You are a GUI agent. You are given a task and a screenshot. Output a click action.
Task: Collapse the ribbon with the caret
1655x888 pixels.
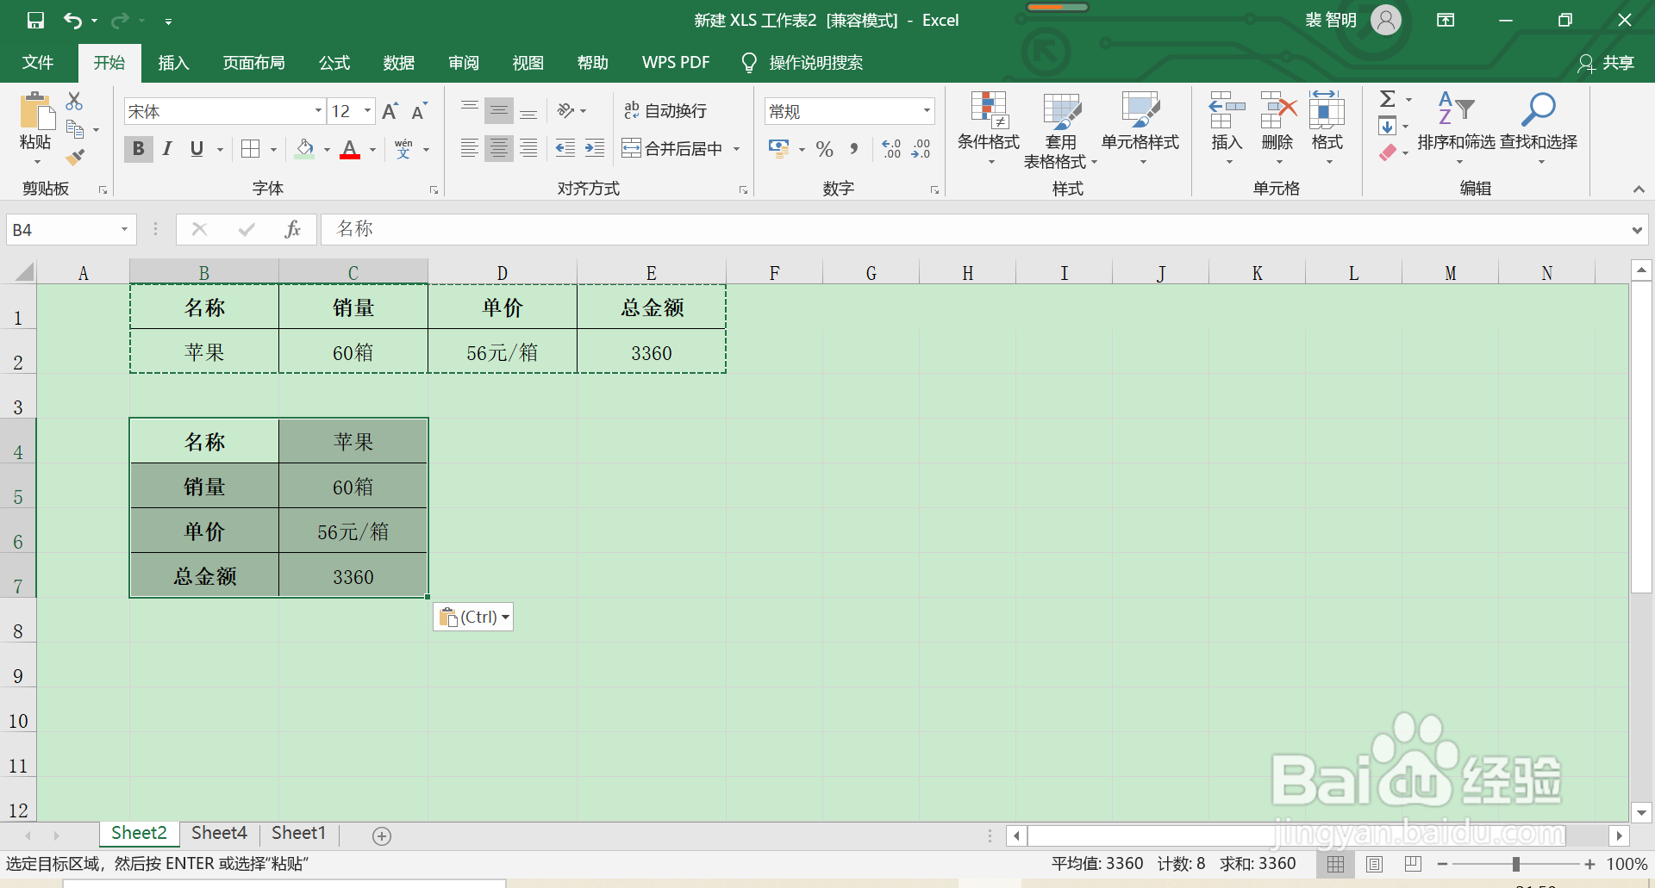tap(1639, 189)
